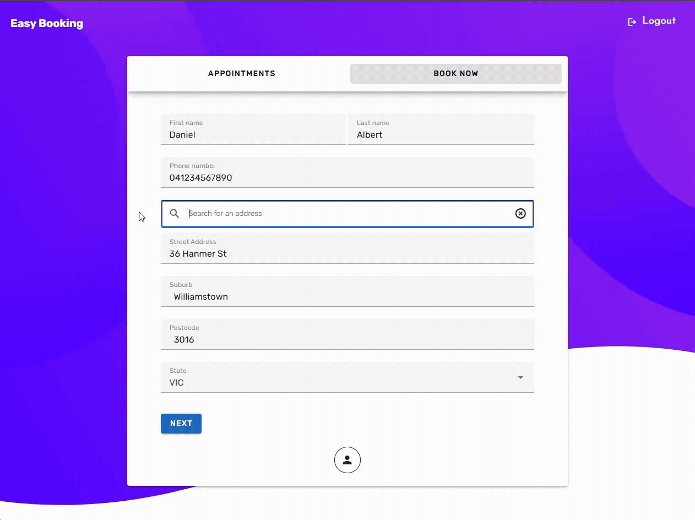
Task: Click the Easy Booking logo
Action: [47, 24]
